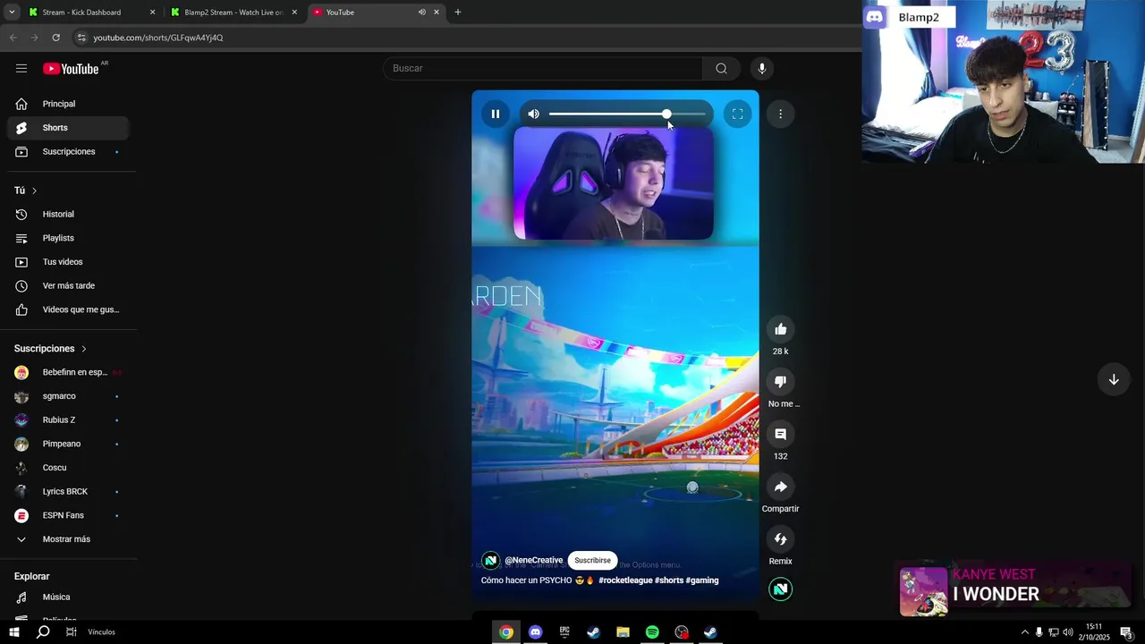This screenshot has height=644, width=1145.
Task: Open Tus videos in the sidebar
Action: click(x=68, y=262)
